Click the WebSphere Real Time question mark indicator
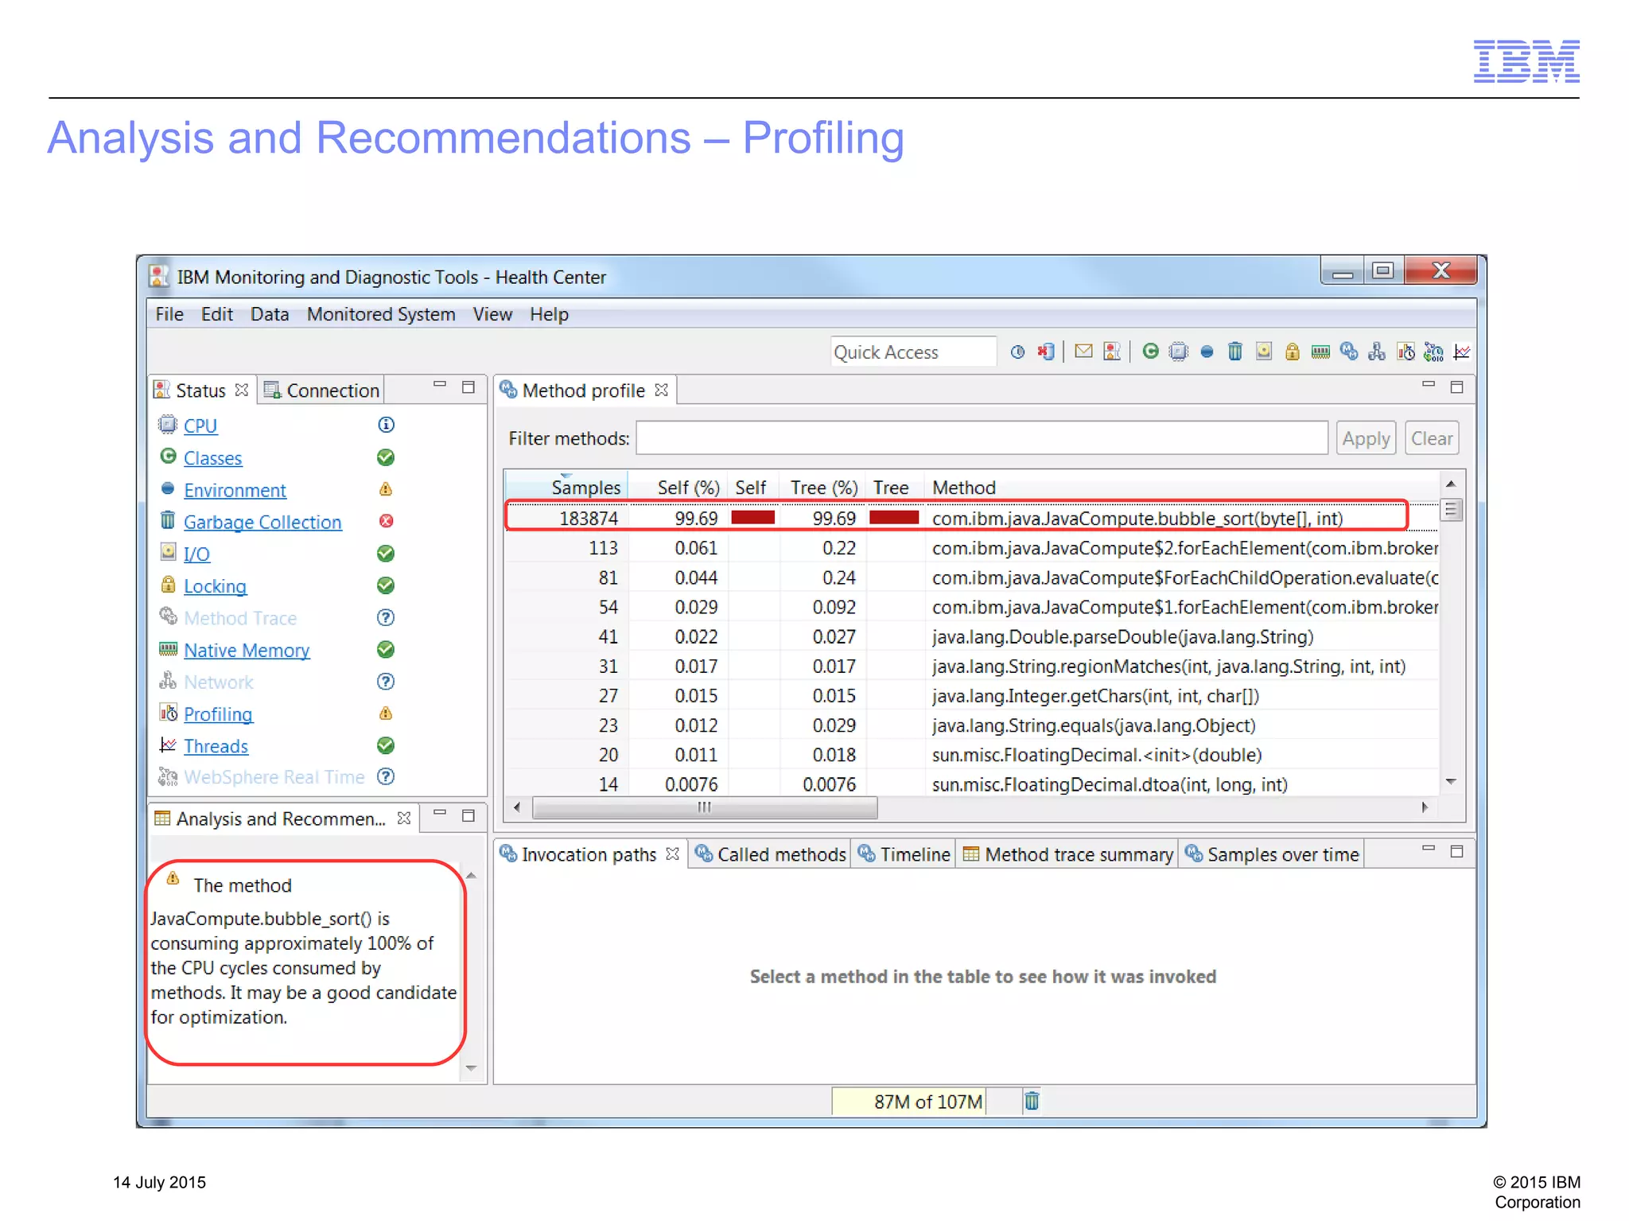1629x1221 pixels. (386, 777)
